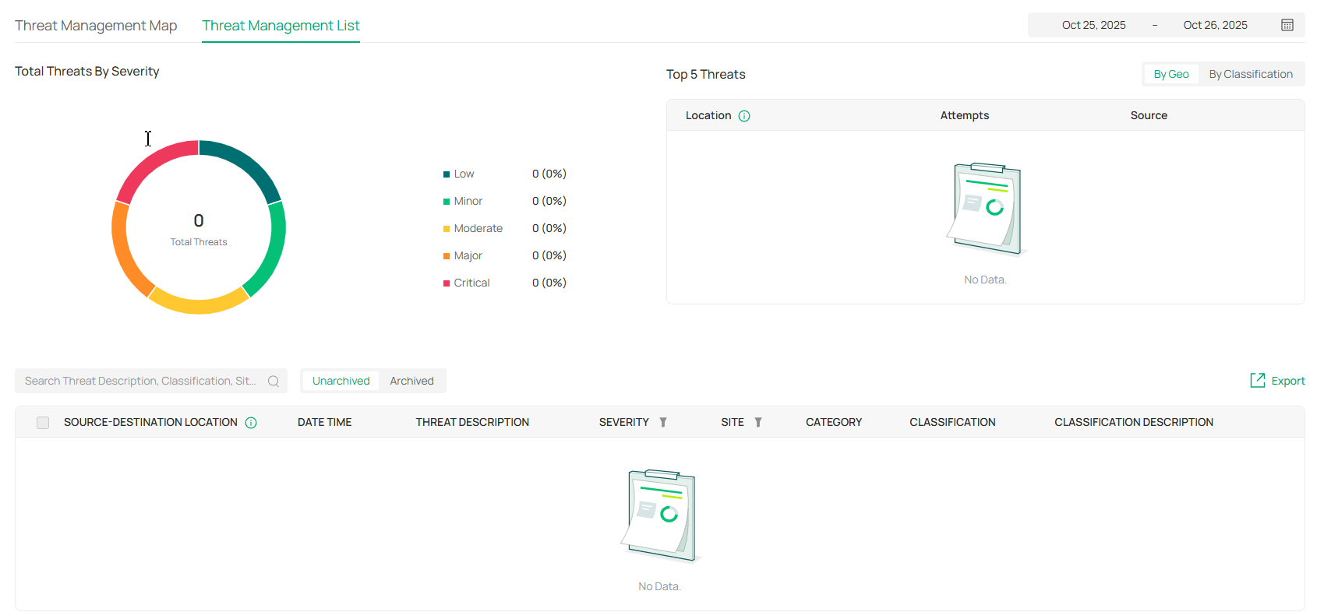The width and height of the screenshot is (1324, 612).
Task: Click the Source column header
Action: click(x=1149, y=115)
